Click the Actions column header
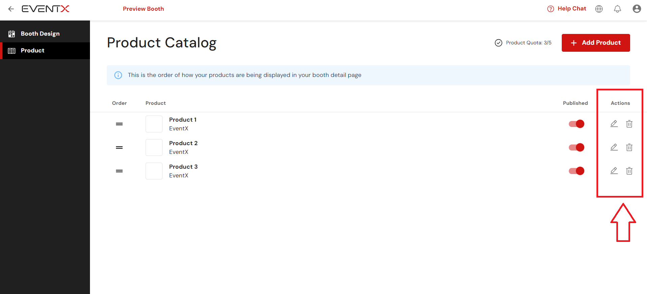 point(620,103)
